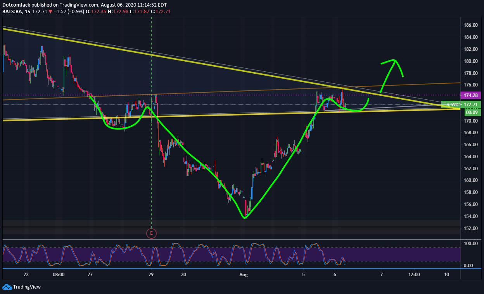Click the 164.00 price axis label
484x294 pixels.
click(470, 157)
